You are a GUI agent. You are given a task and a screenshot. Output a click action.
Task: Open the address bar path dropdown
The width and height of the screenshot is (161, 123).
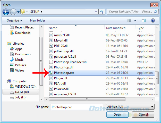96,12
